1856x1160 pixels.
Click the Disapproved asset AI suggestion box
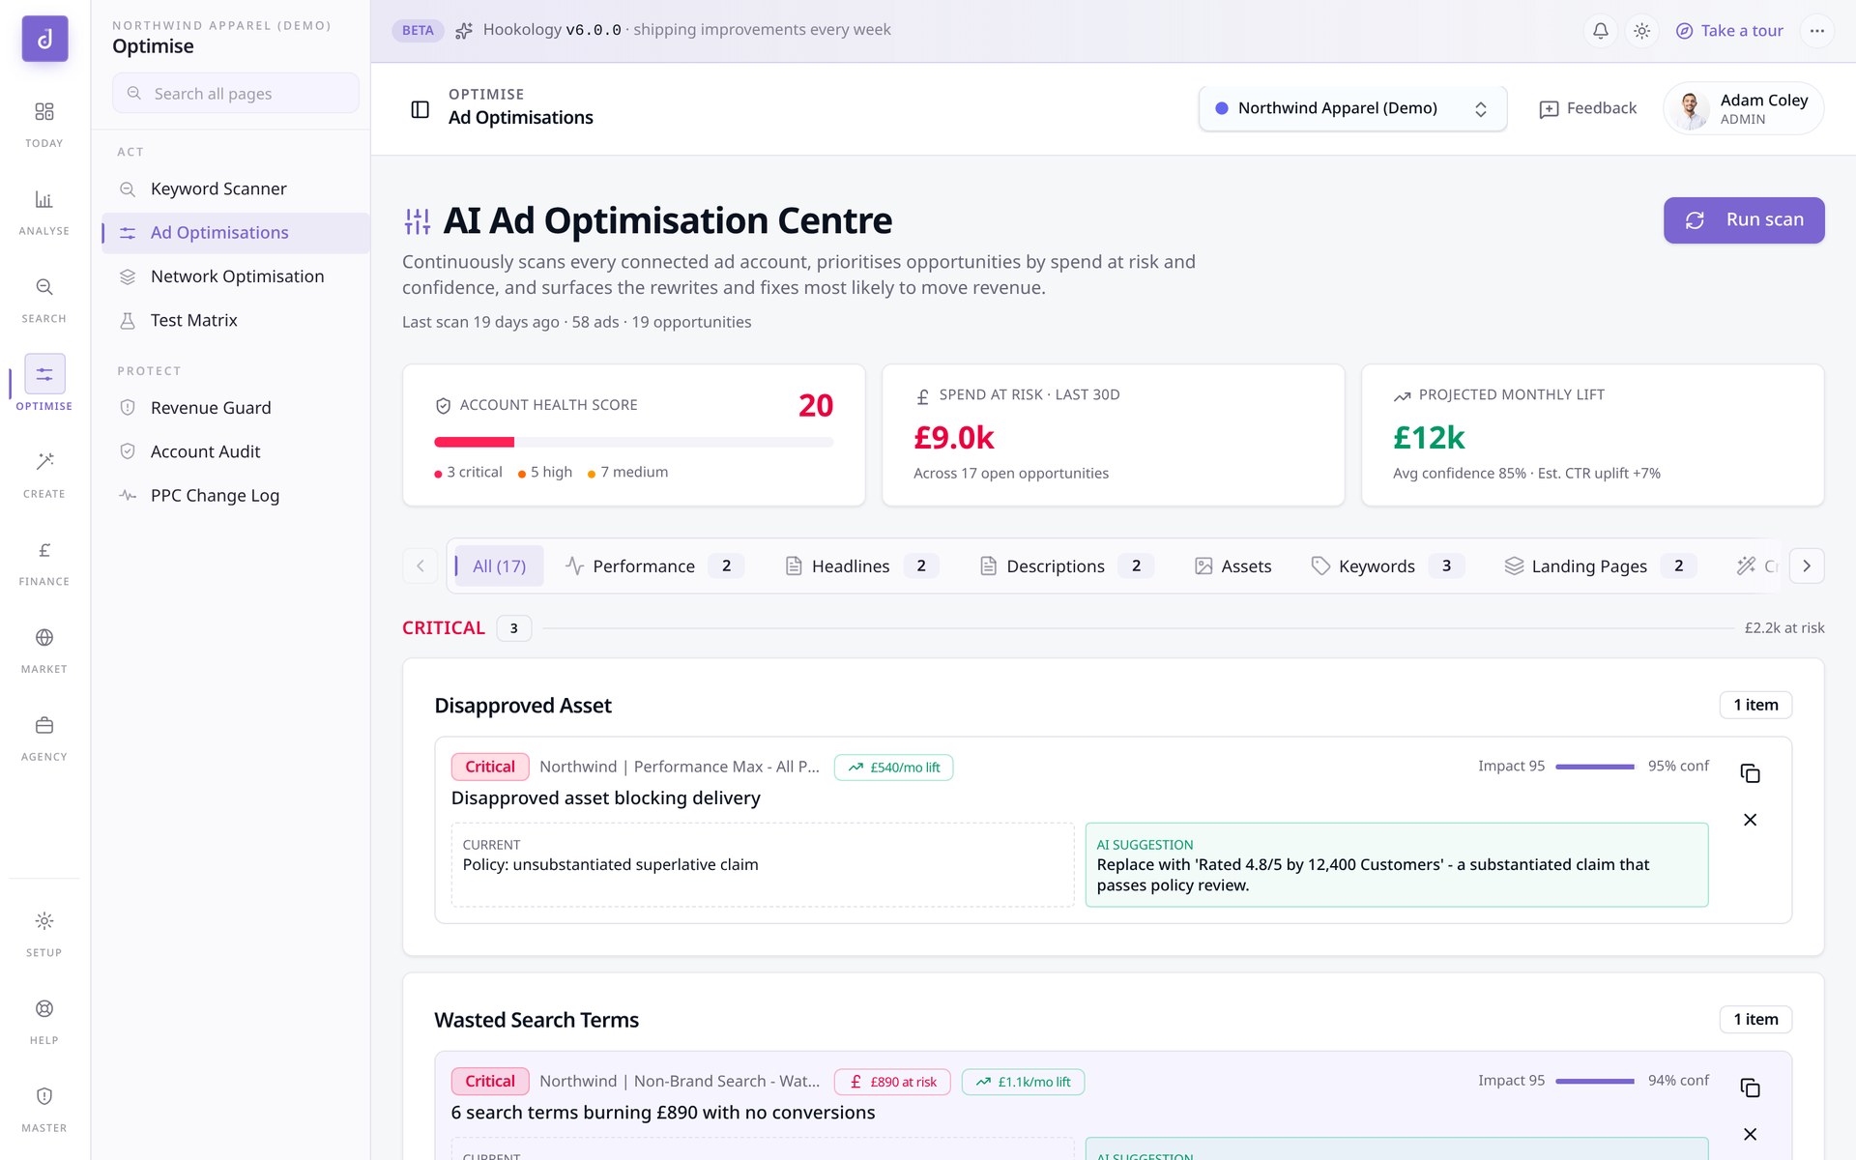pyautogui.click(x=1397, y=865)
